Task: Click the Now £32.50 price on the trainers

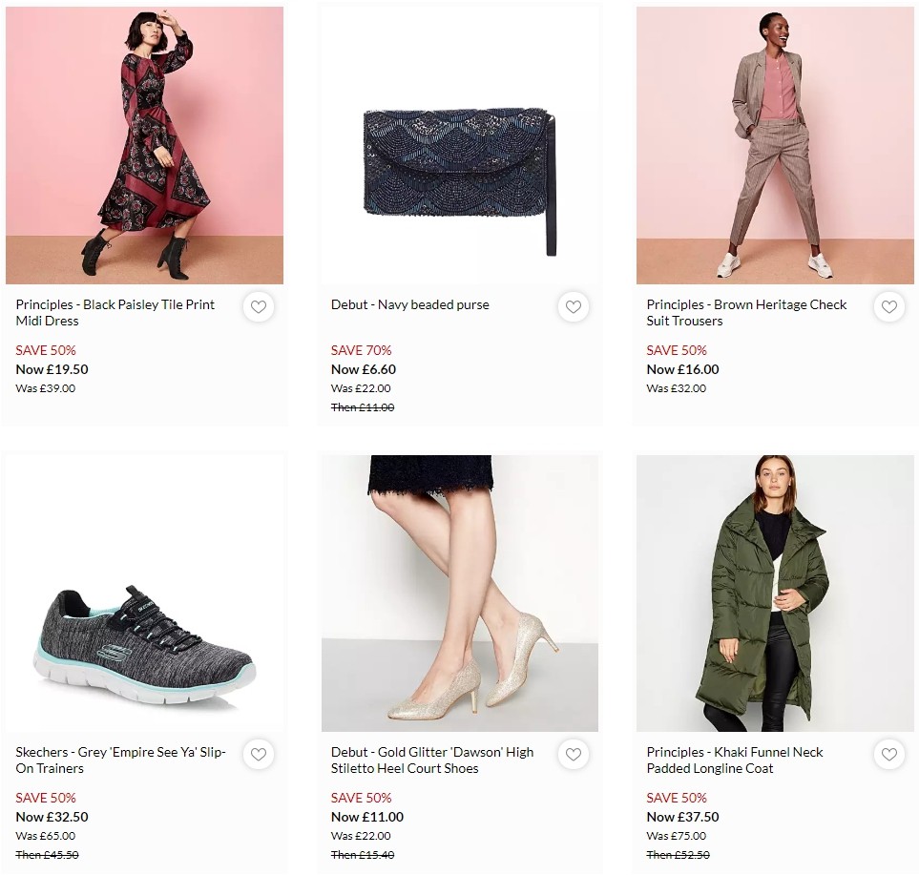Action: 51,817
